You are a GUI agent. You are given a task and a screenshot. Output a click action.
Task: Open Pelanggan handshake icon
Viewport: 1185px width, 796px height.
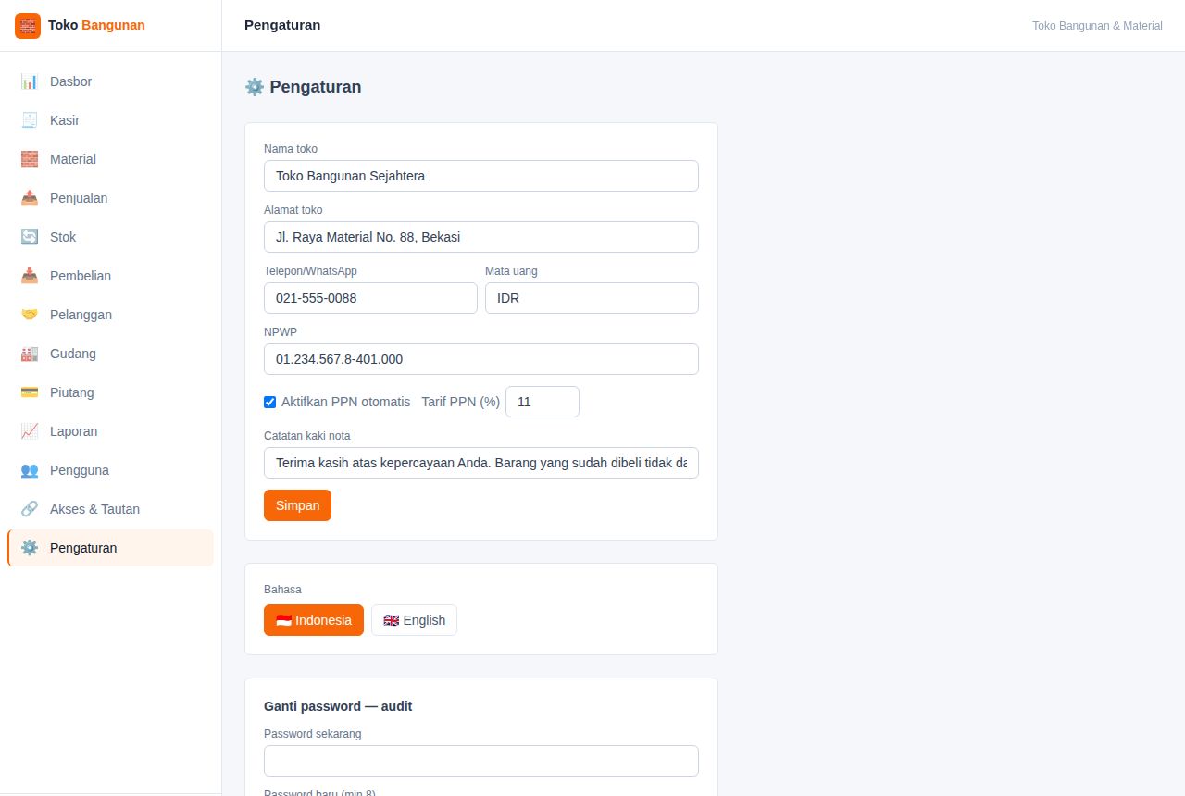30,315
